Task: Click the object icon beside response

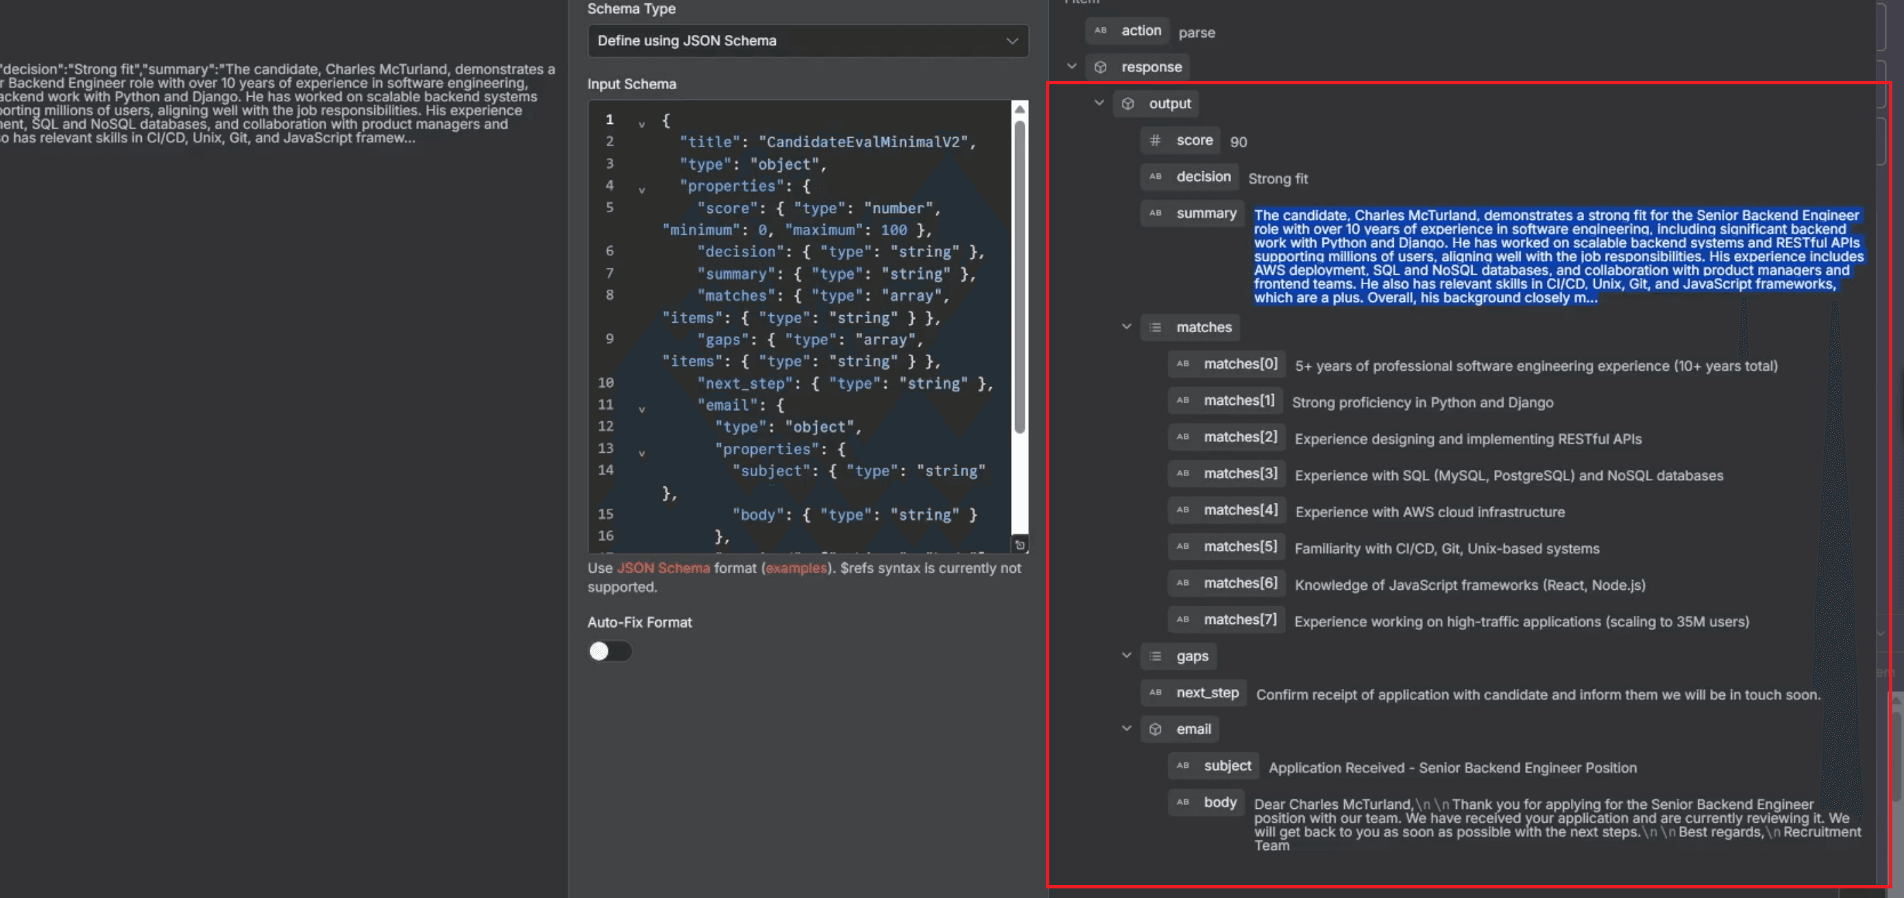Action: 1101,67
